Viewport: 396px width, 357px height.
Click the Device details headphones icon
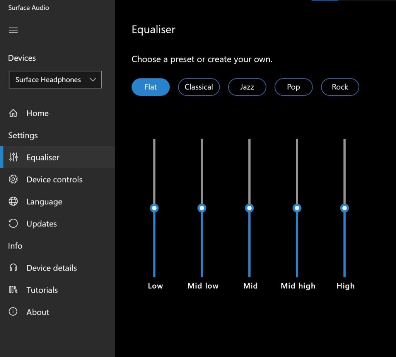coord(13,267)
